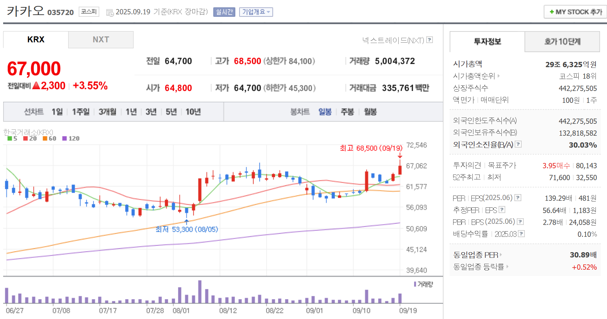The height and width of the screenshot is (319, 607).
Task: Switch to the KRX tab
Action: 36,40
